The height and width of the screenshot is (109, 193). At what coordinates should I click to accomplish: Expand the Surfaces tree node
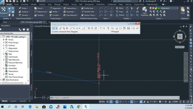click(x=4, y=45)
